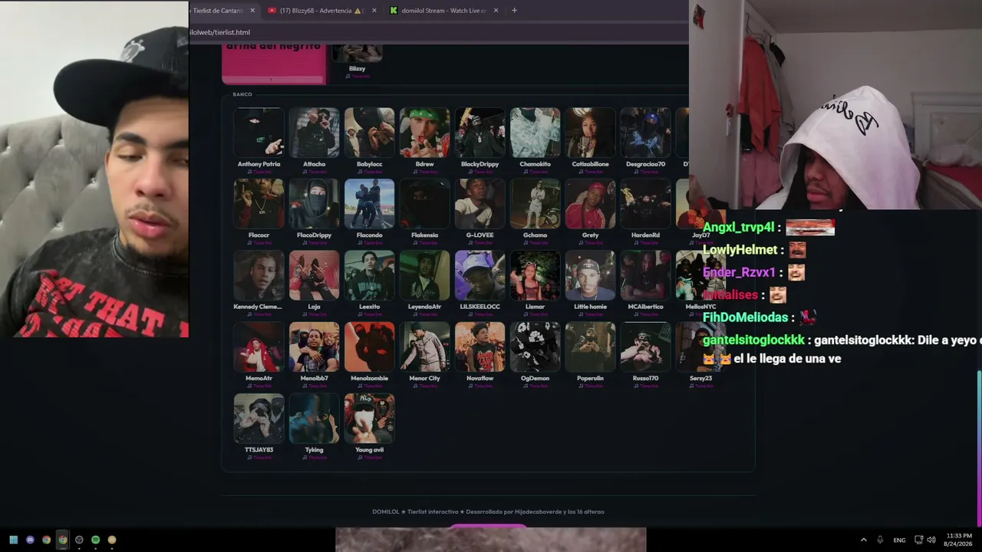Click the Poperulin thumbnail
Image resolution: width=982 pixels, height=552 pixels.
(591, 347)
